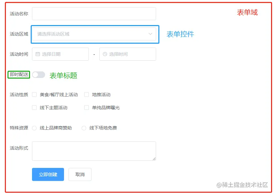Image resolution: width=274 pixels, height=194 pixels.
Task: Toggle the 即时配送 switch
Action: pos(39,75)
